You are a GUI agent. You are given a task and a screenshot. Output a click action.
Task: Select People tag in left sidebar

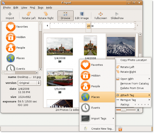[x=15, y=48]
